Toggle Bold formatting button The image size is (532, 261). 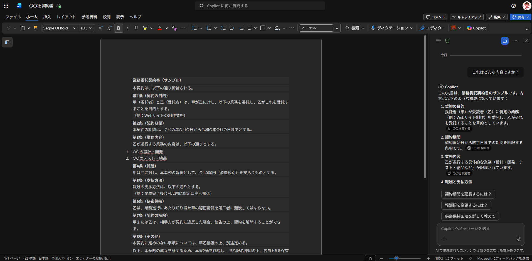[x=119, y=28]
